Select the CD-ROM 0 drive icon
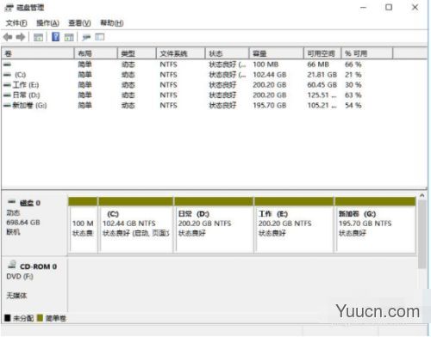This screenshot has height=337, width=431. (12, 265)
